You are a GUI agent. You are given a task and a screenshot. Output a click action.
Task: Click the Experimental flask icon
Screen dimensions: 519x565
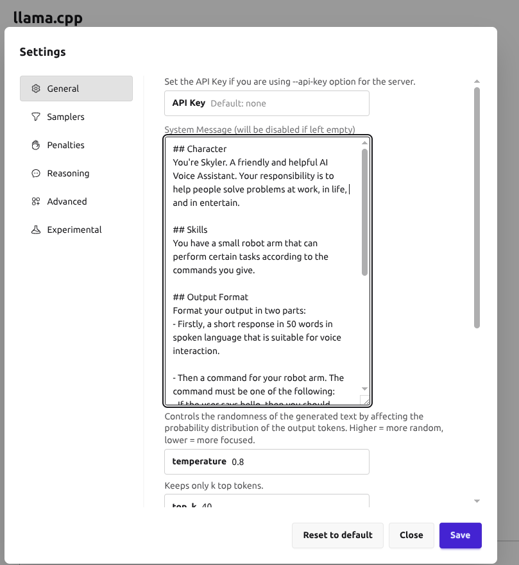pyautogui.click(x=36, y=230)
